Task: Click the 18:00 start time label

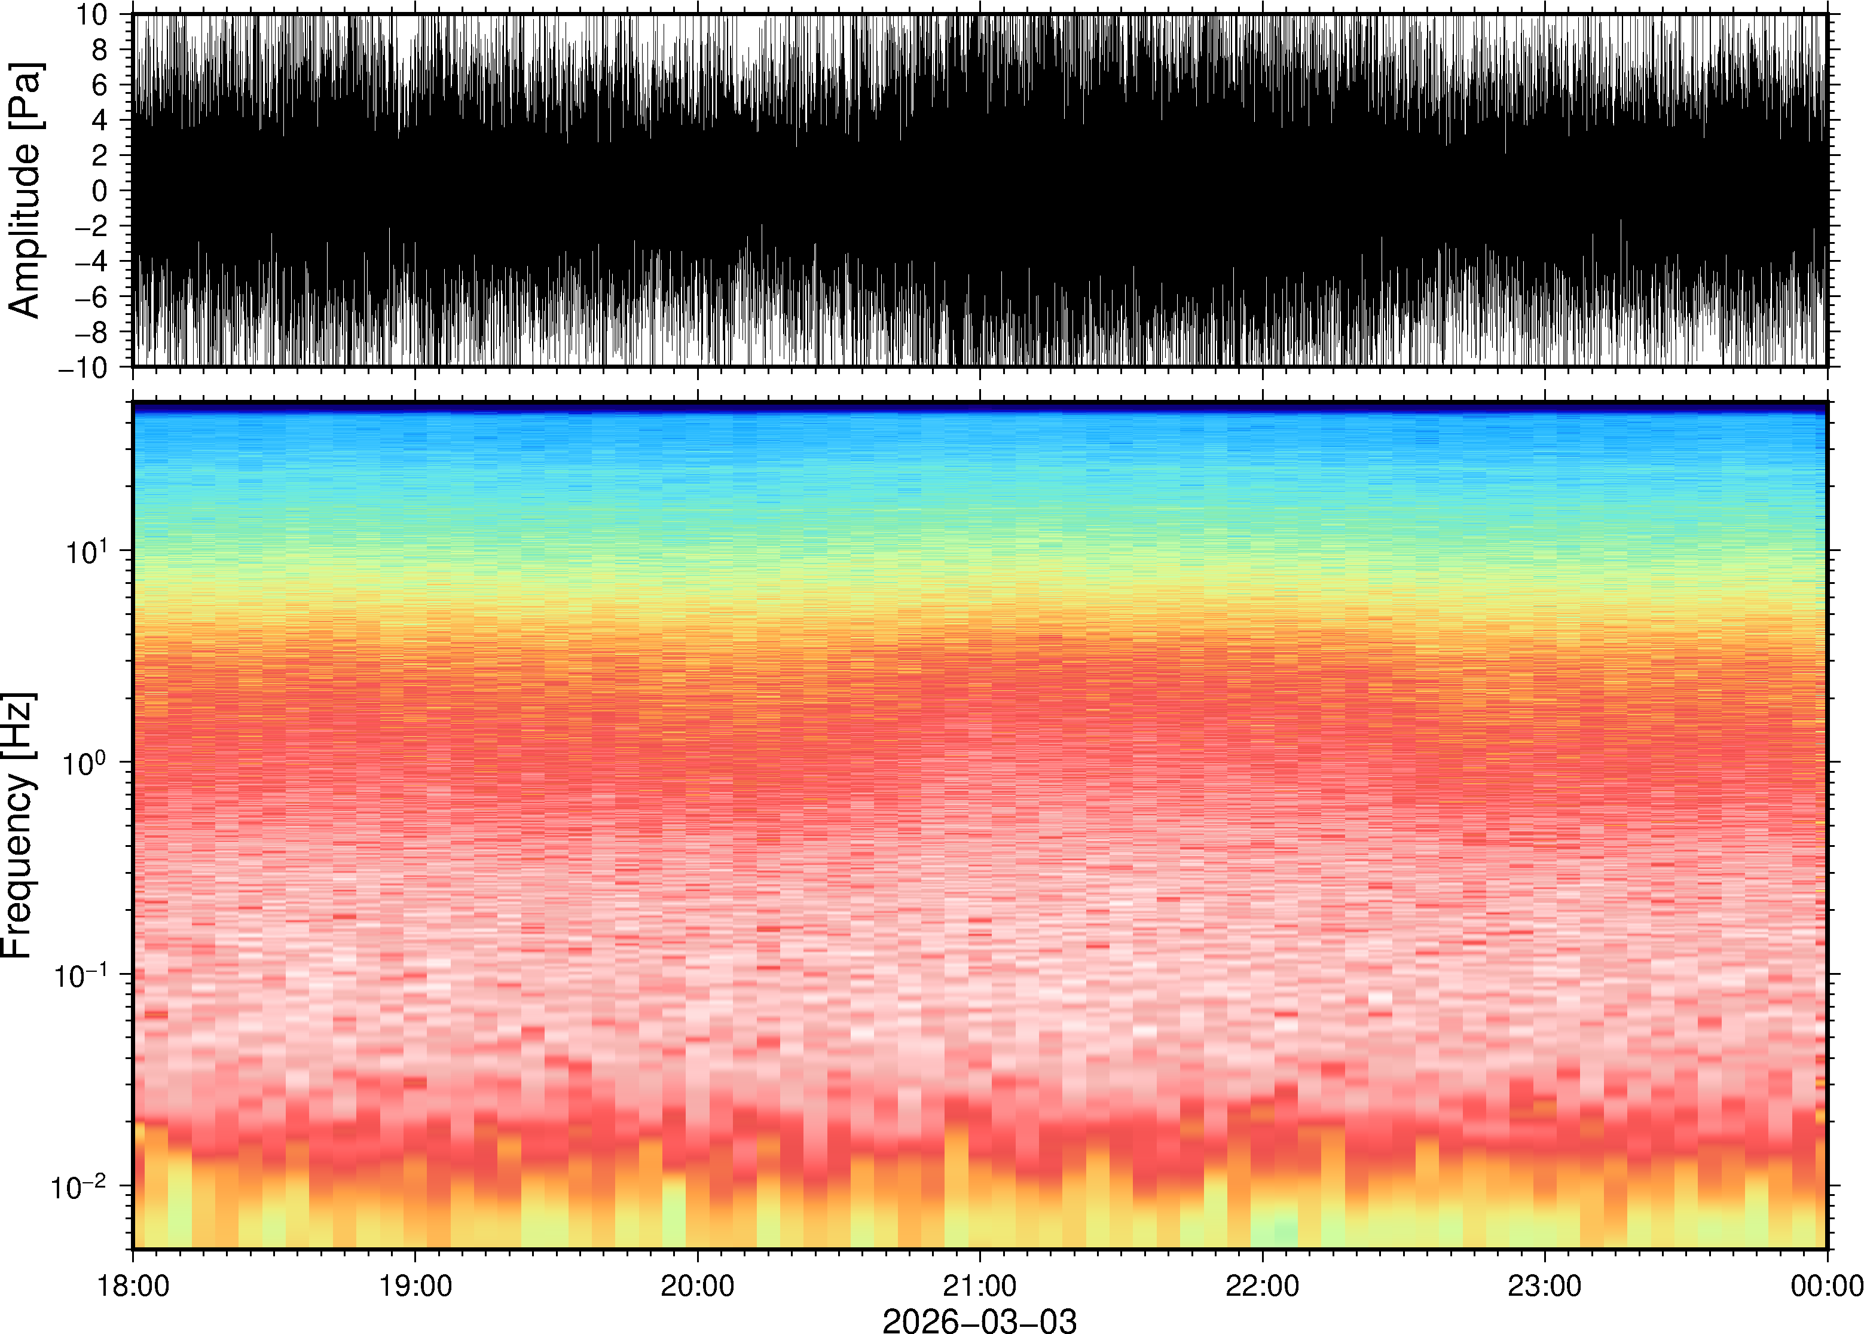Action: point(133,1286)
